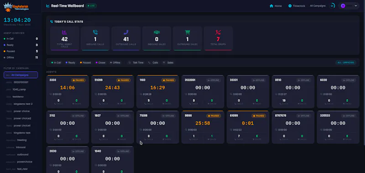Filter by campaign kingdemo test
Viewport: 365px width, 173px height.
tap(21, 133)
